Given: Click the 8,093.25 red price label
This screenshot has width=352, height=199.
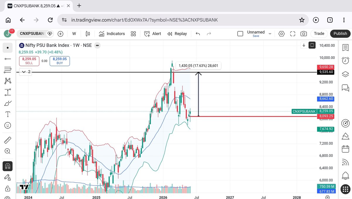Looking at the screenshot, I should tap(326, 116).
